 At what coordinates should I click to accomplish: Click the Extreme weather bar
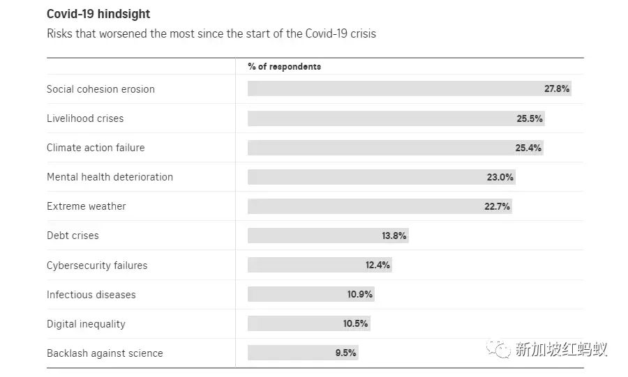pos(379,206)
